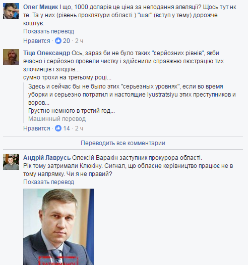Click the Машинный перевод label
Screen dimensions: 248x265
57,119
